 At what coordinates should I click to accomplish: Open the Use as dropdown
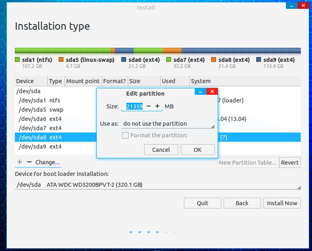(168, 124)
